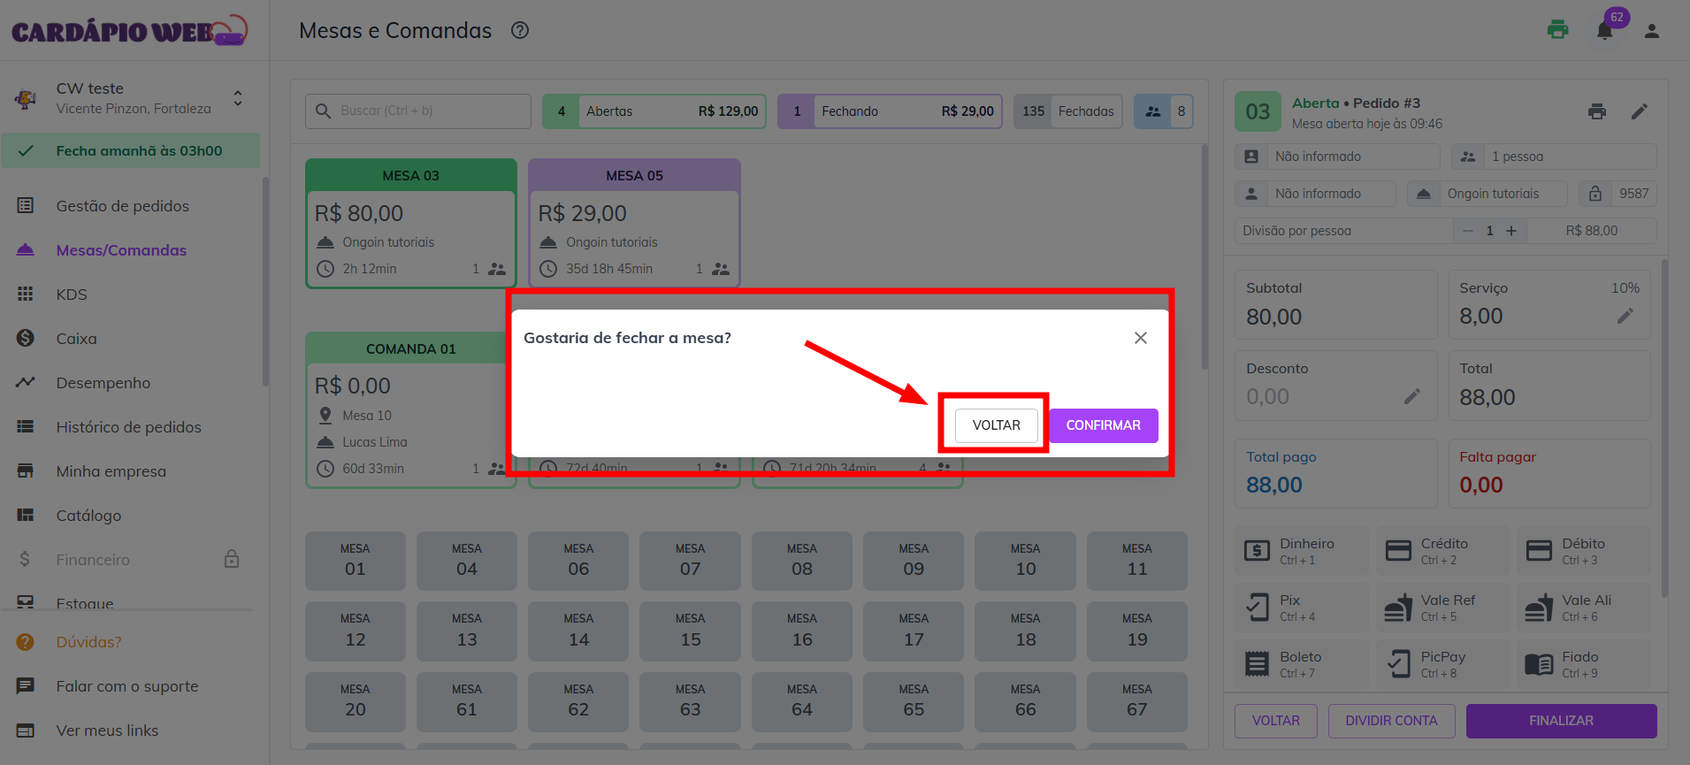Print order using Pedido #3 printer icon

1596,111
